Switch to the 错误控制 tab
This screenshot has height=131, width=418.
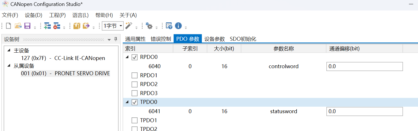[x=161, y=39]
